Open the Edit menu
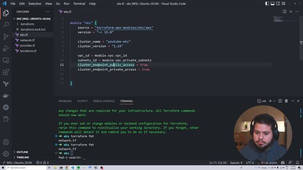Screen dimensions: 303x170 pos(22,4)
